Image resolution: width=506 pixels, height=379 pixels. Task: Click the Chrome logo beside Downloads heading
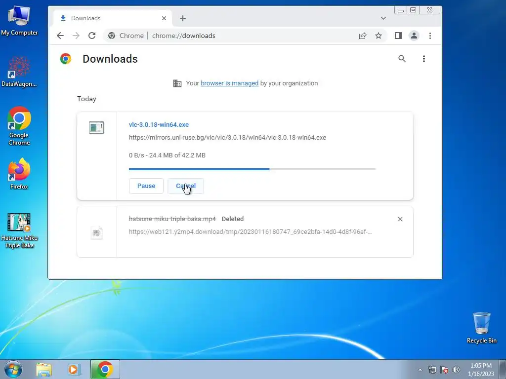coord(66,59)
